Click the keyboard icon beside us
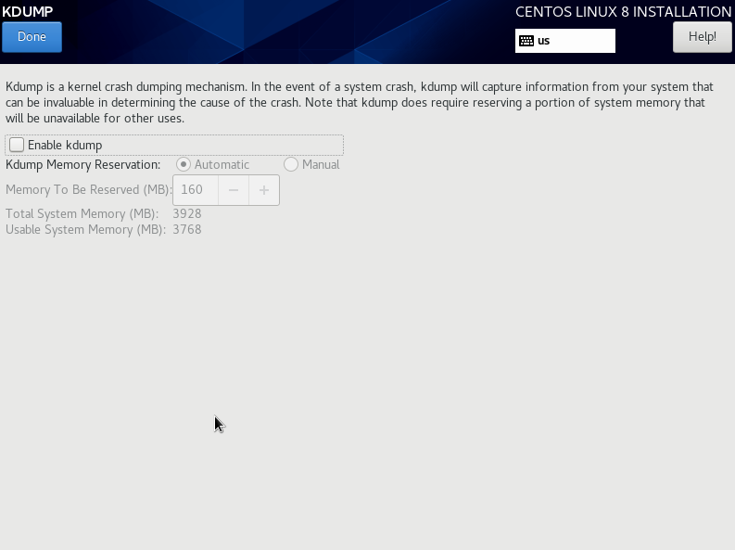 click(x=526, y=41)
